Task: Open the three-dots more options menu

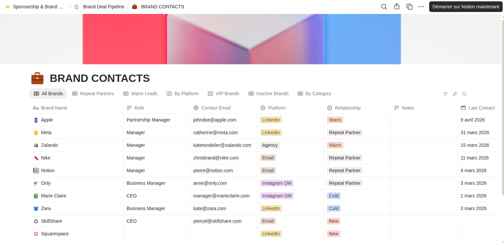Action: coord(421,7)
